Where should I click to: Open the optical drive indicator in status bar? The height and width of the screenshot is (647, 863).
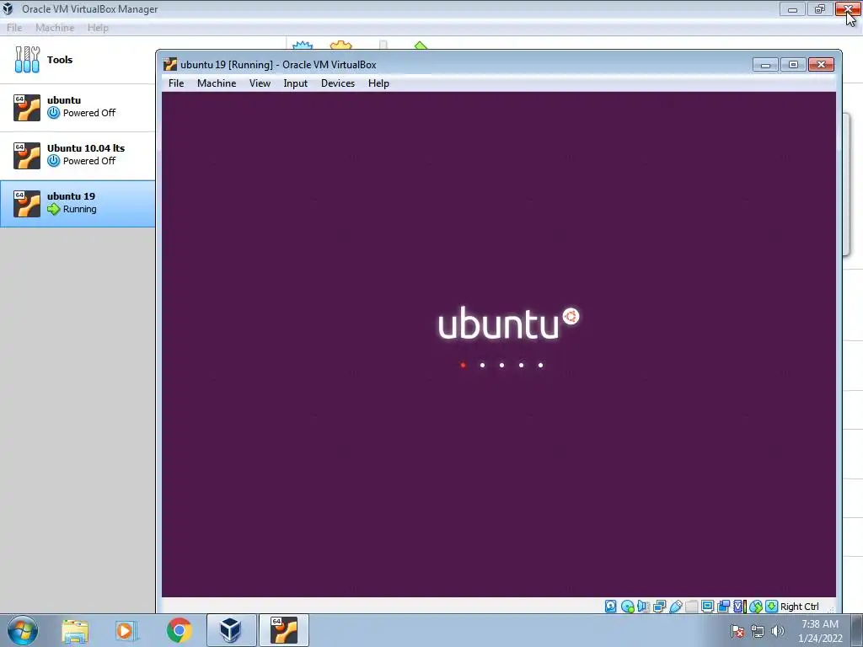(627, 607)
